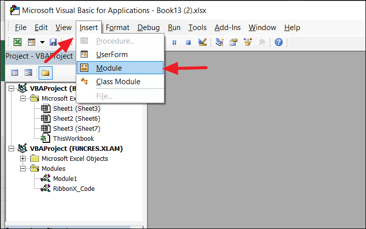366x229 pixels.
Task: Click the VBA application icon in title bar
Action: pos(15,10)
